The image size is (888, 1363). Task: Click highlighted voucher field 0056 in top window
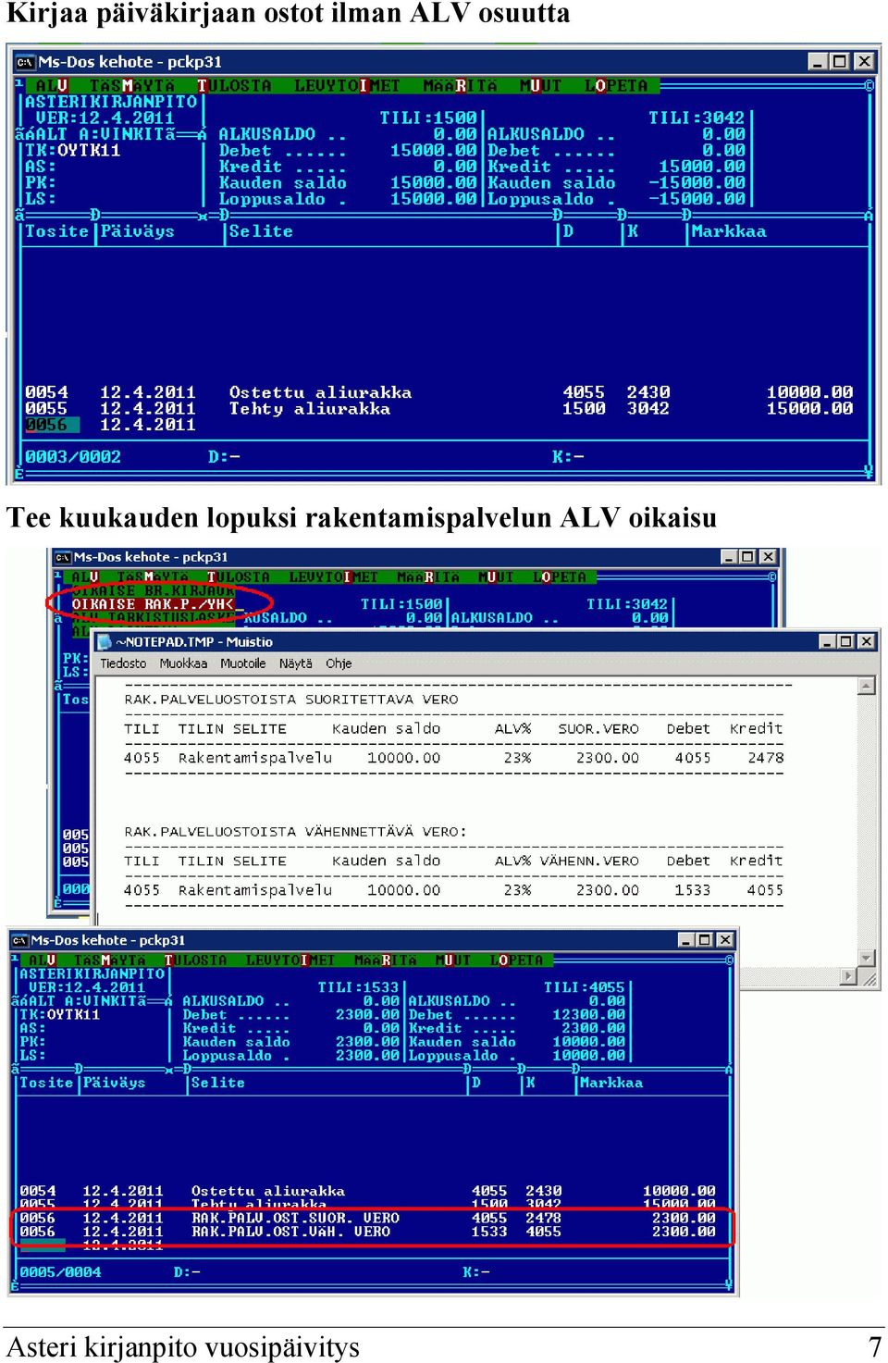click(x=51, y=425)
